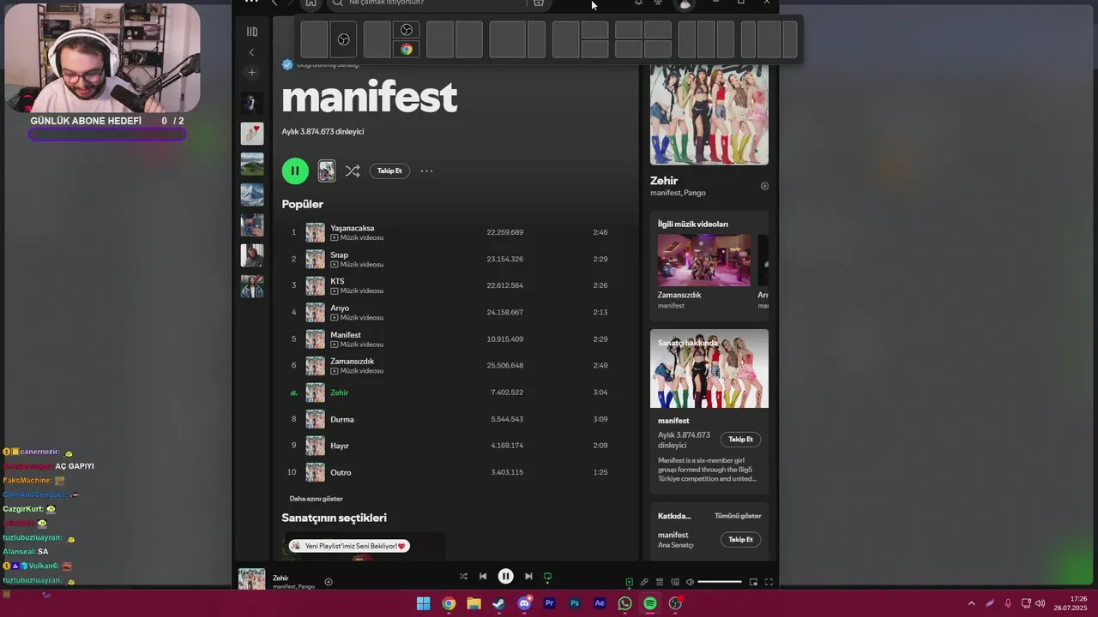Add Zehir to library in right panel
This screenshot has height=617, width=1098.
click(764, 186)
